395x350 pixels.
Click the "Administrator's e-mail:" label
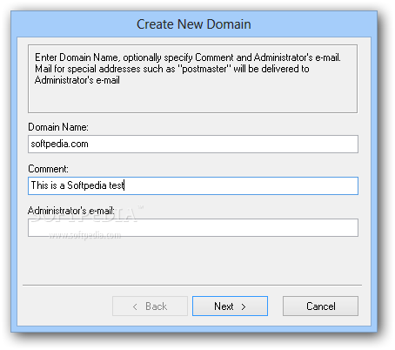71,211
